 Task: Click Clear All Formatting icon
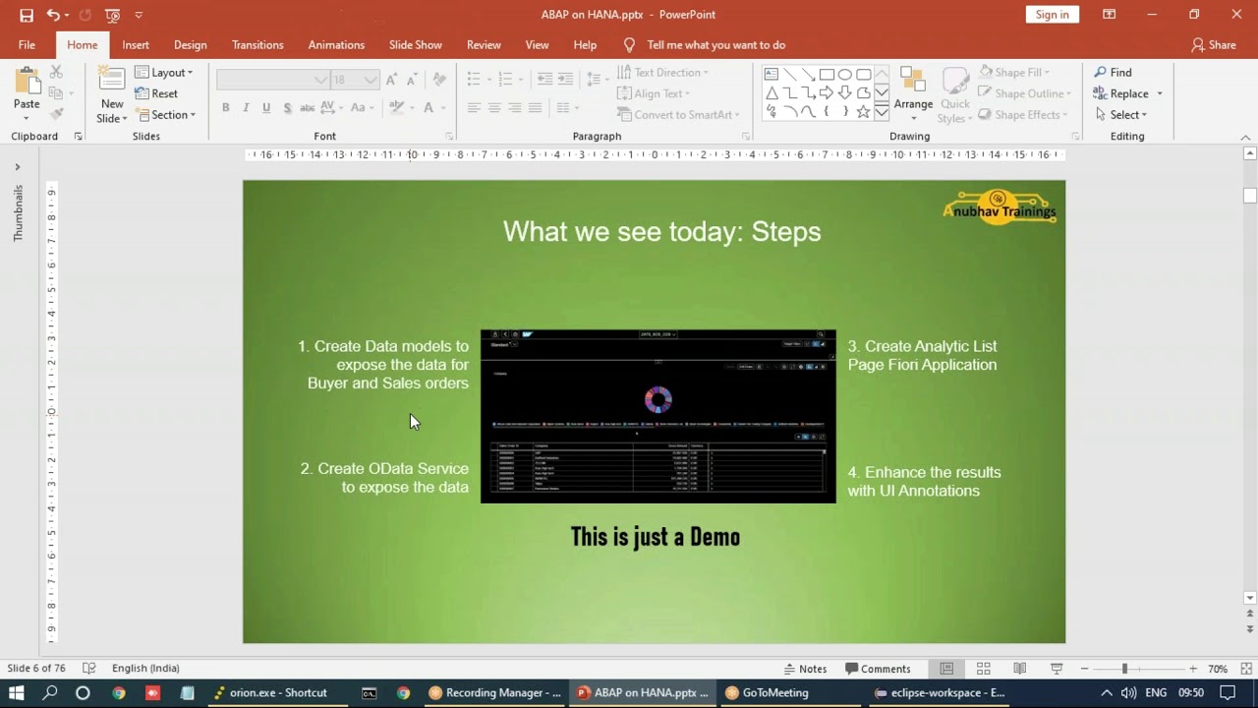[x=439, y=80]
